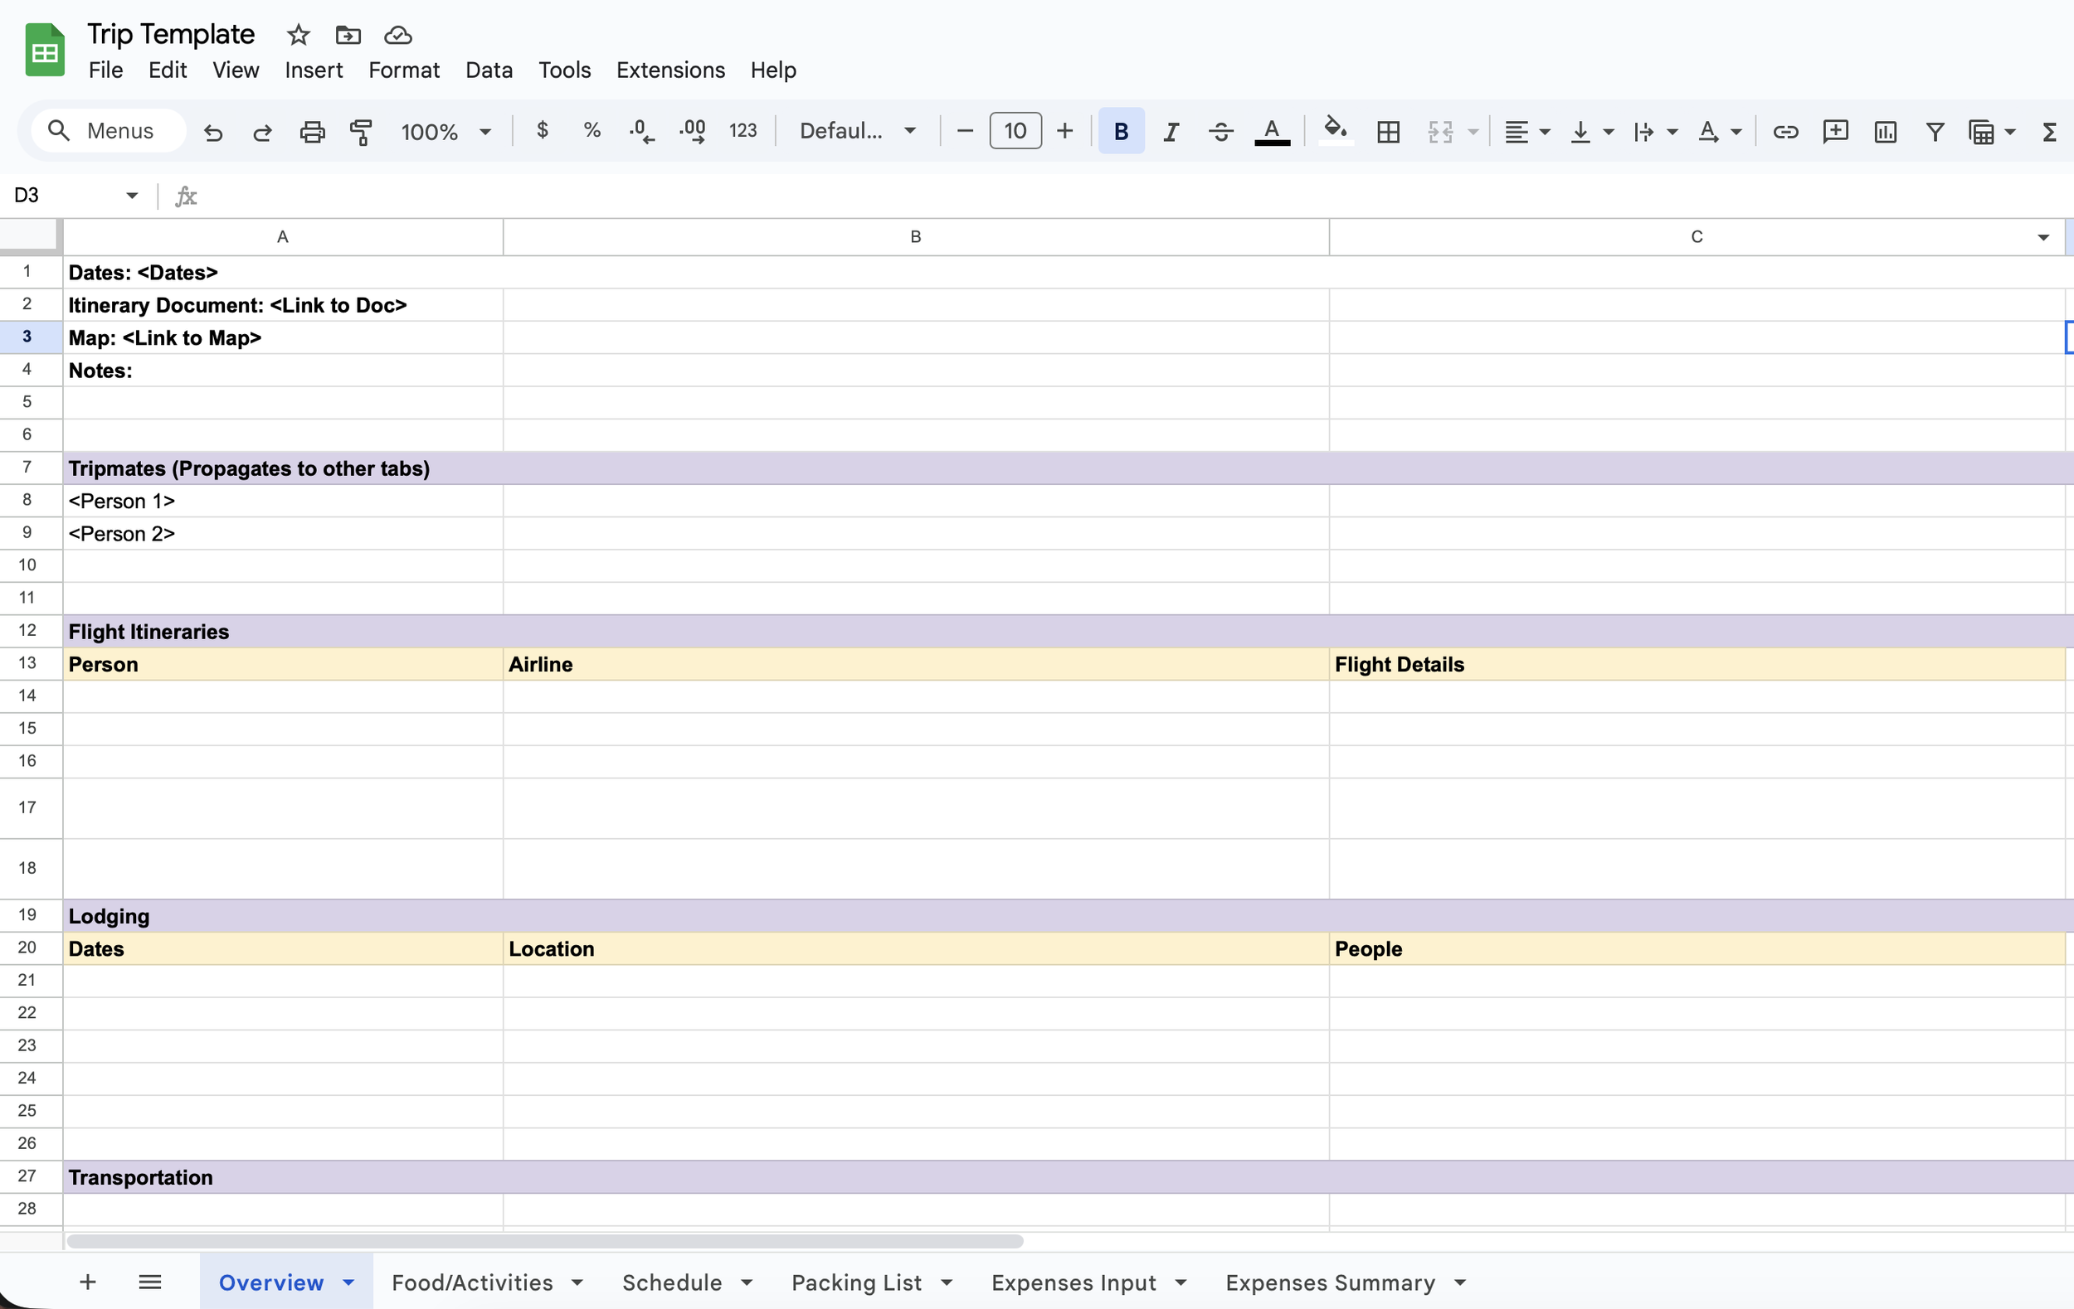Format selection as currency

[543, 131]
